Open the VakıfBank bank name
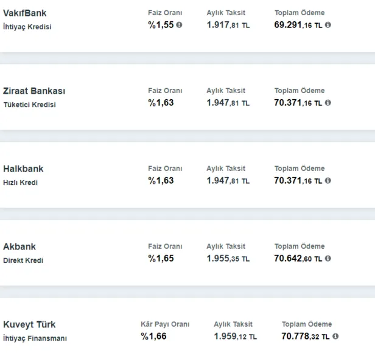 pyautogui.click(x=24, y=13)
